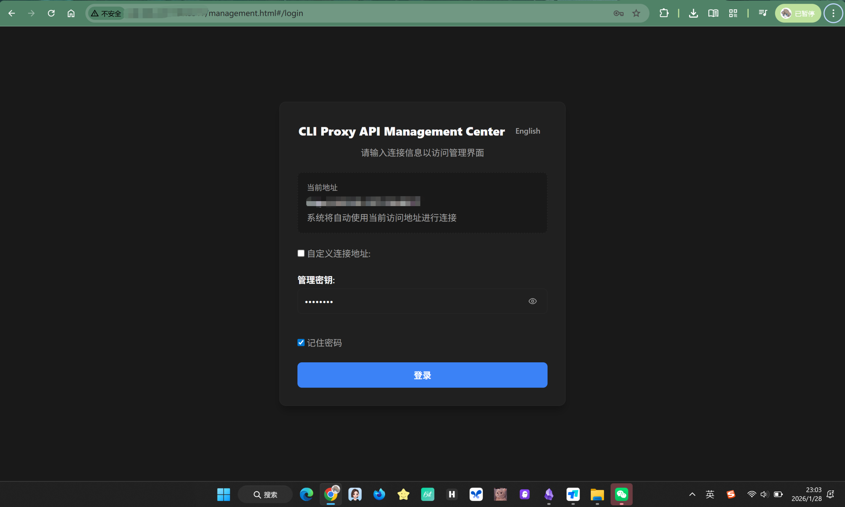Screen dimensions: 845x507
Task: Show password with the eye icon
Action: (532, 301)
